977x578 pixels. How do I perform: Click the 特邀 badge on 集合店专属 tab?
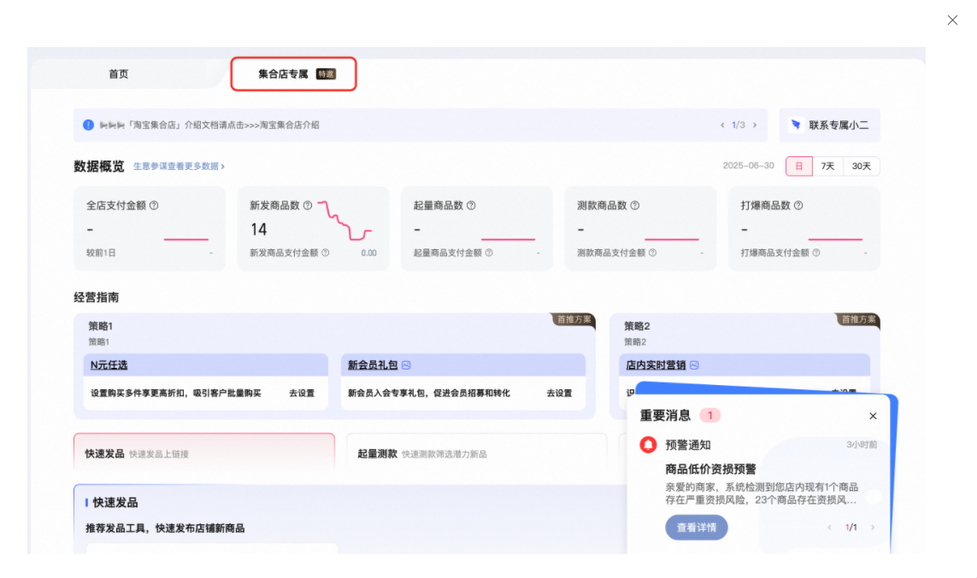tap(326, 74)
